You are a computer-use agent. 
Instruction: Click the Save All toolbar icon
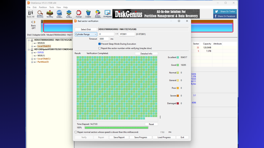30,14
